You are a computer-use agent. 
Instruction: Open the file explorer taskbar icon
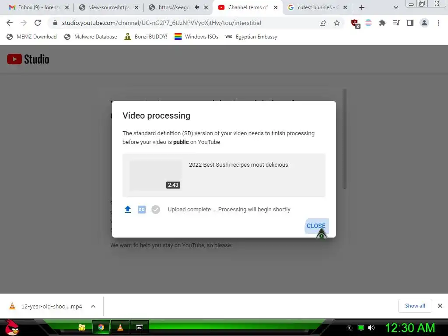coord(82,327)
